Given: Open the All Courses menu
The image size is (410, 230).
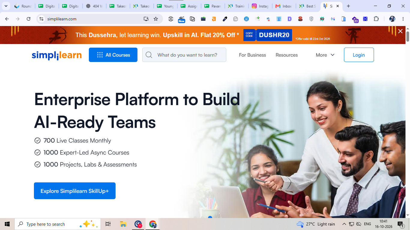Looking at the screenshot, I should [x=113, y=55].
